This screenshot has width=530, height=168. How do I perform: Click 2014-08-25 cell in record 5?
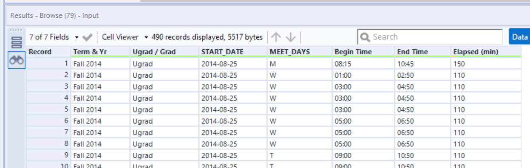(233, 109)
